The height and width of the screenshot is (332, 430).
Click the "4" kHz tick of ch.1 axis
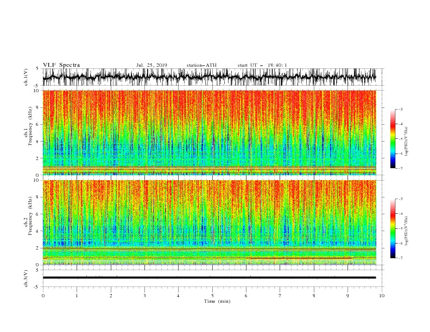(38, 142)
